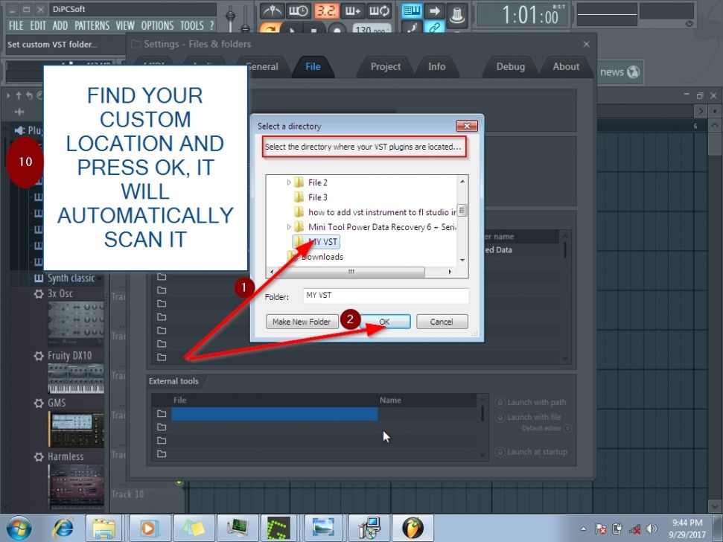
Task: Click the gear icon beside 3x Osc
Action: [39, 293]
